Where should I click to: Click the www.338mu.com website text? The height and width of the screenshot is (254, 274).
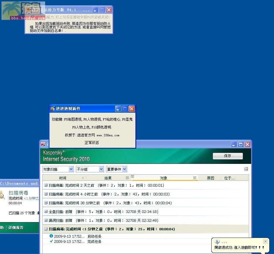click(108, 135)
